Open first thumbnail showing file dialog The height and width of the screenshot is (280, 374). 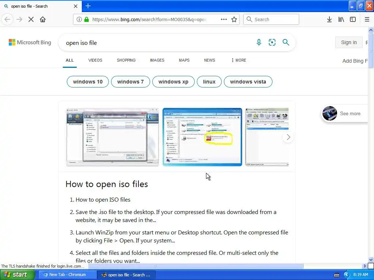[x=112, y=137]
